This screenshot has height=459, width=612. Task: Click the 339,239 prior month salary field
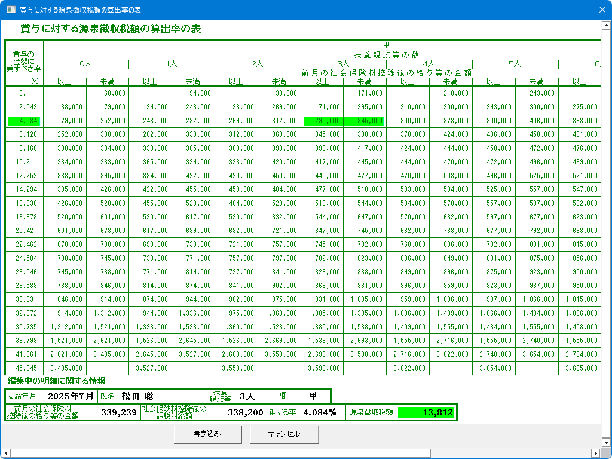(x=118, y=412)
